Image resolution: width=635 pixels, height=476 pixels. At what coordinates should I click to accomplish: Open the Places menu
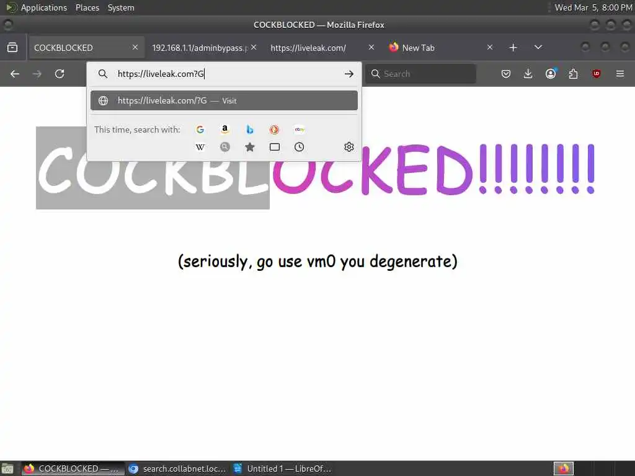click(87, 7)
